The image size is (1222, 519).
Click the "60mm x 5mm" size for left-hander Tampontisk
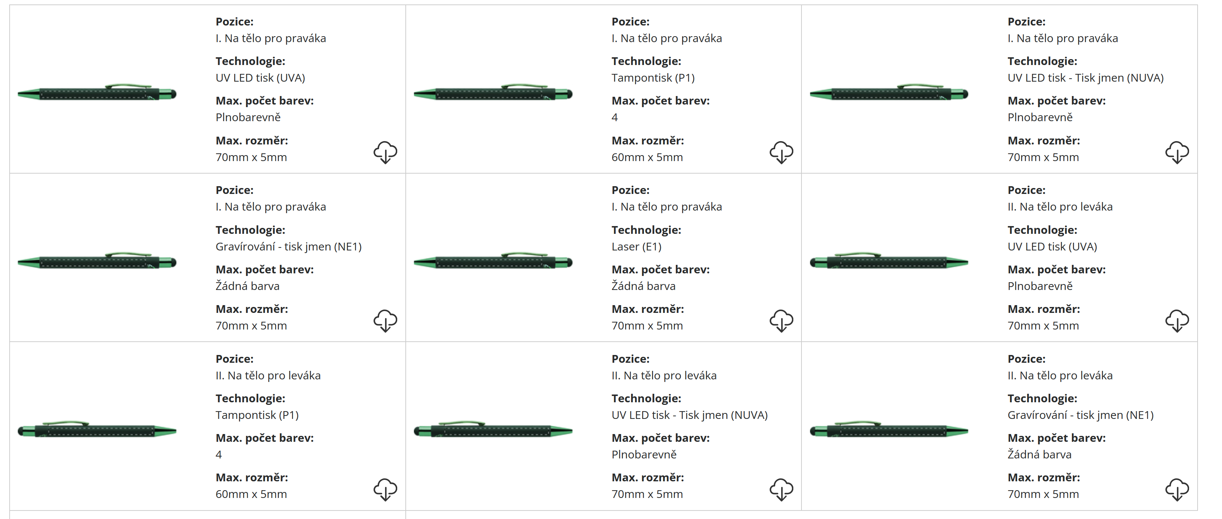point(251,494)
